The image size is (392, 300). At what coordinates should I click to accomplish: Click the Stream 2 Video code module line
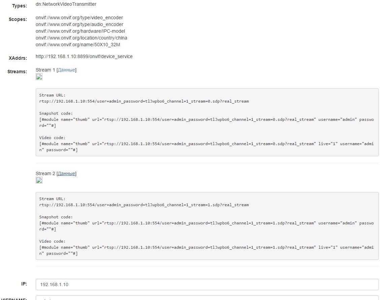[206, 247]
